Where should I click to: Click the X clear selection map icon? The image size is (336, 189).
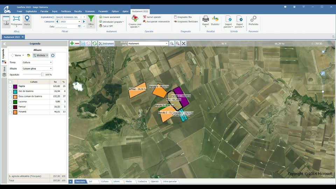click(184, 43)
